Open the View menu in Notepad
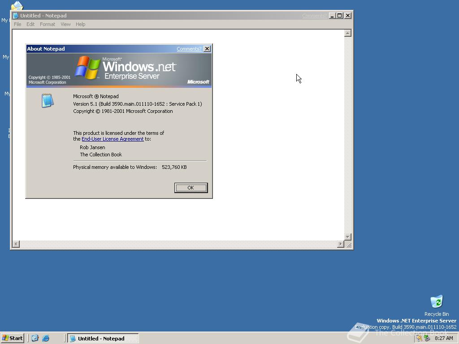 click(65, 24)
